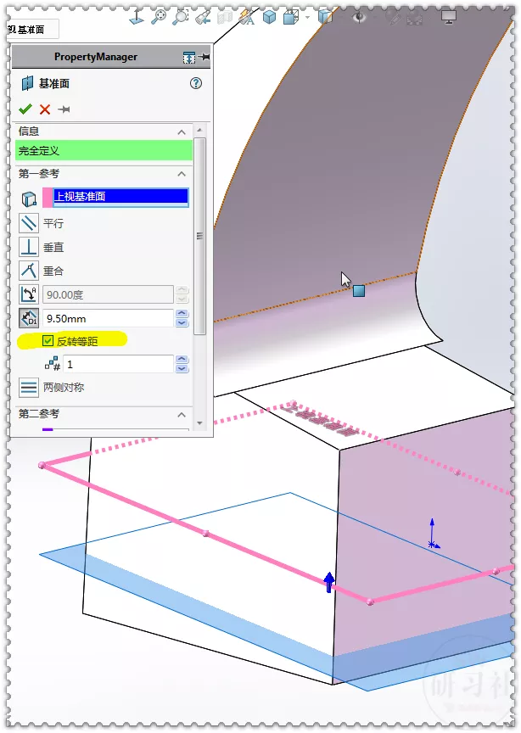Toggle the offset distance icon
The image size is (521, 733).
[29, 318]
